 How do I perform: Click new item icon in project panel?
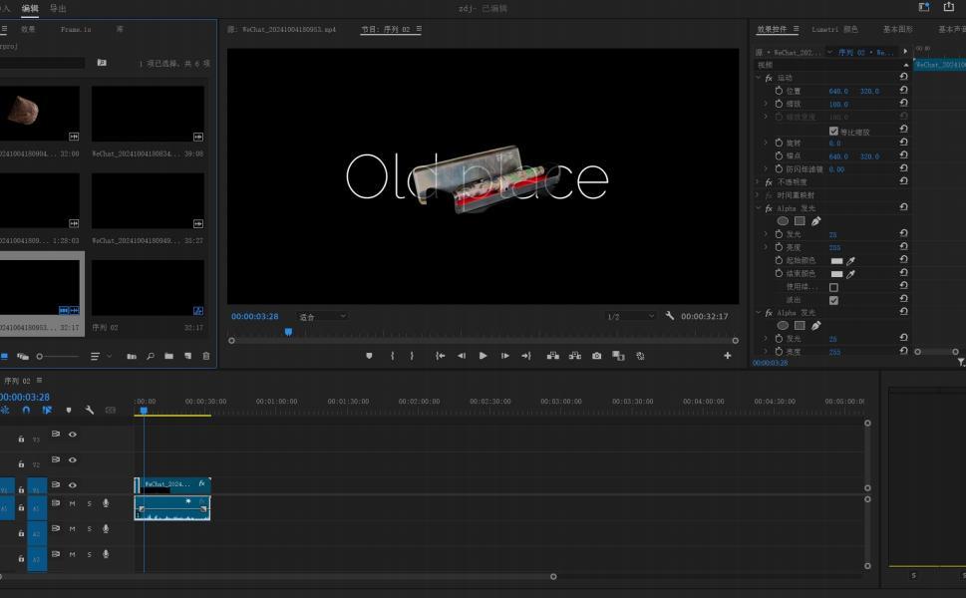tap(187, 356)
